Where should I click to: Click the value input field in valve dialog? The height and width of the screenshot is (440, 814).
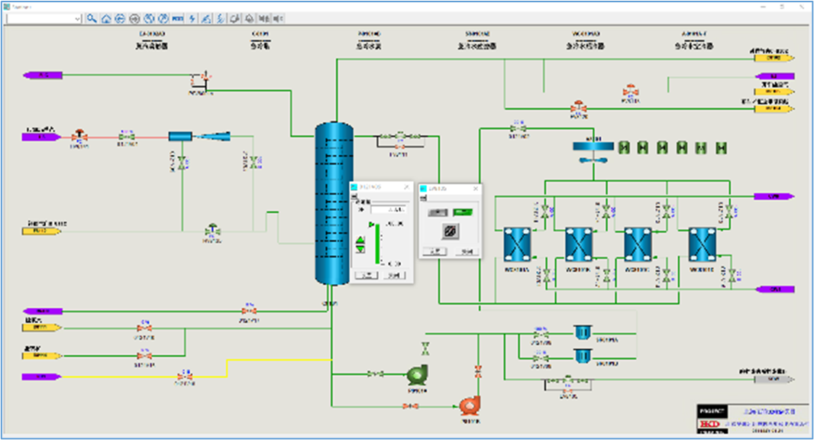pos(389,209)
